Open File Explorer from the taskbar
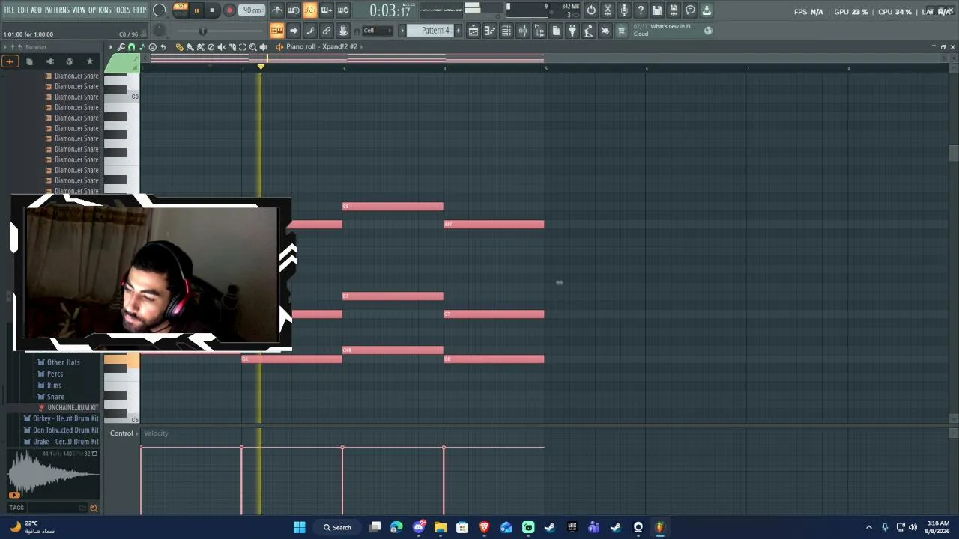This screenshot has height=539, width=959. (x=441, y=527)
